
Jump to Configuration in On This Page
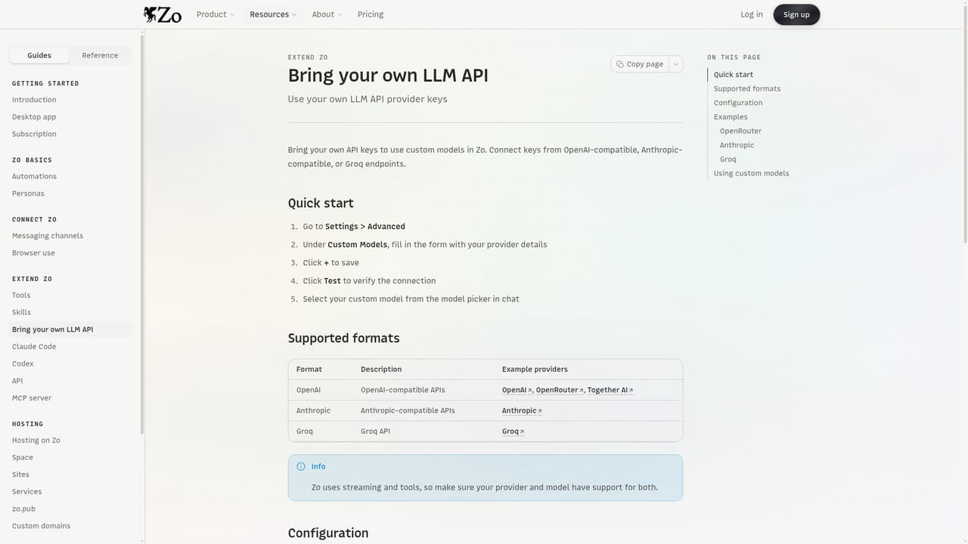[x=738, y=103]
